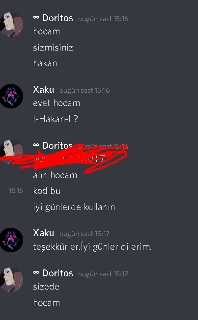Click Xaku avatar next to 'evet hocam'
Viewport: 198px width, 320px height.
click(x=11, y=96)
